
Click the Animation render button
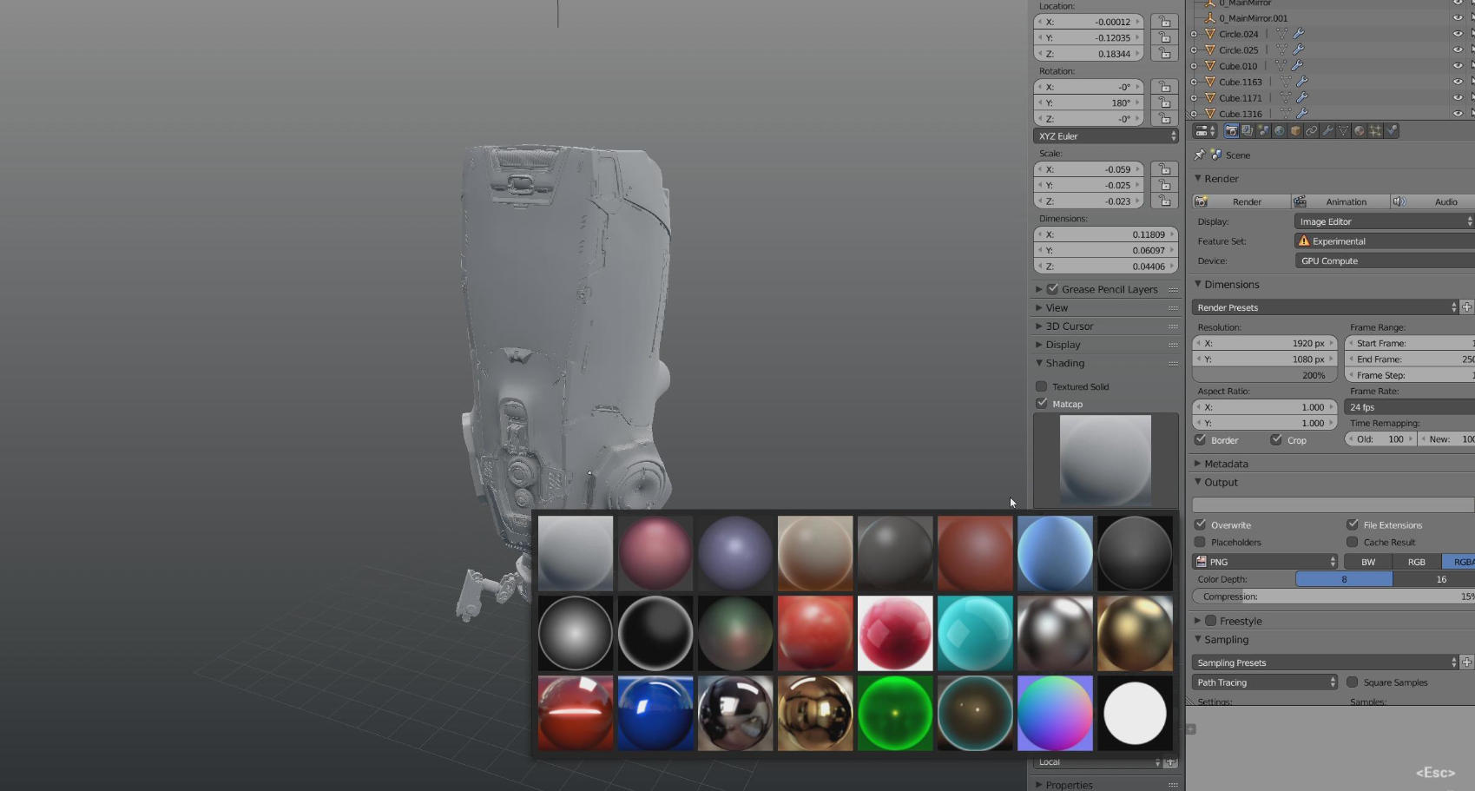point(1339,201)
